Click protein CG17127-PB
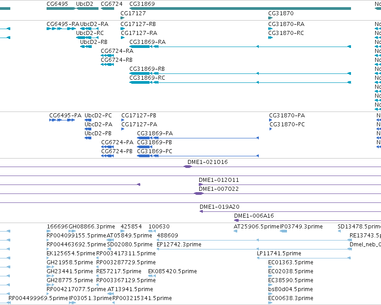This screenshot has height=305, width=381. [139, 116]
